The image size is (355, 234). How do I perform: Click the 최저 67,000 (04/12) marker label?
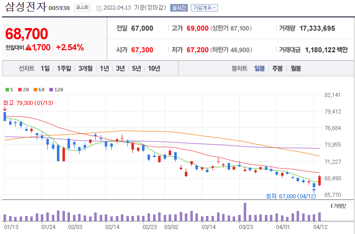point(291,196)
